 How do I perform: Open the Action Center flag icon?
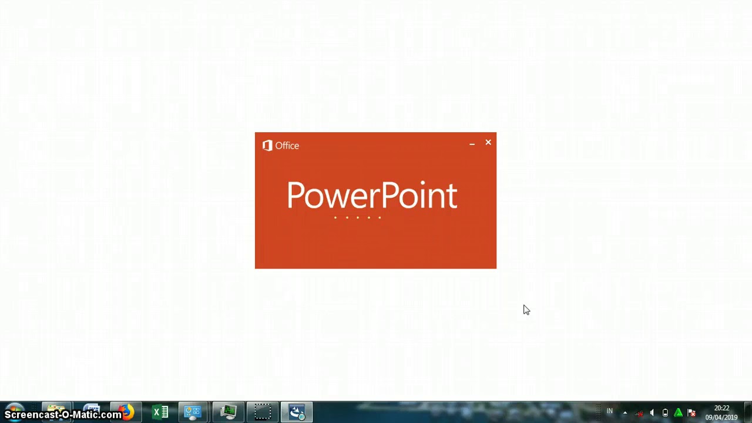point(691,412)
